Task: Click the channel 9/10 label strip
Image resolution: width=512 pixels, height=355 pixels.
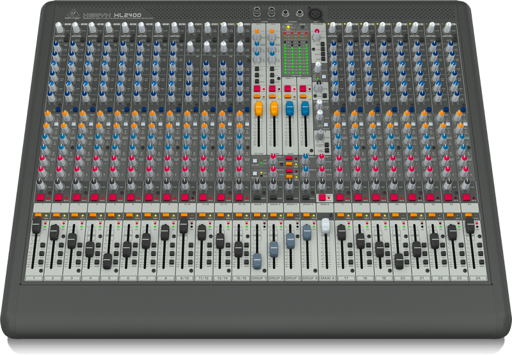Action: (x=184, y=279)
